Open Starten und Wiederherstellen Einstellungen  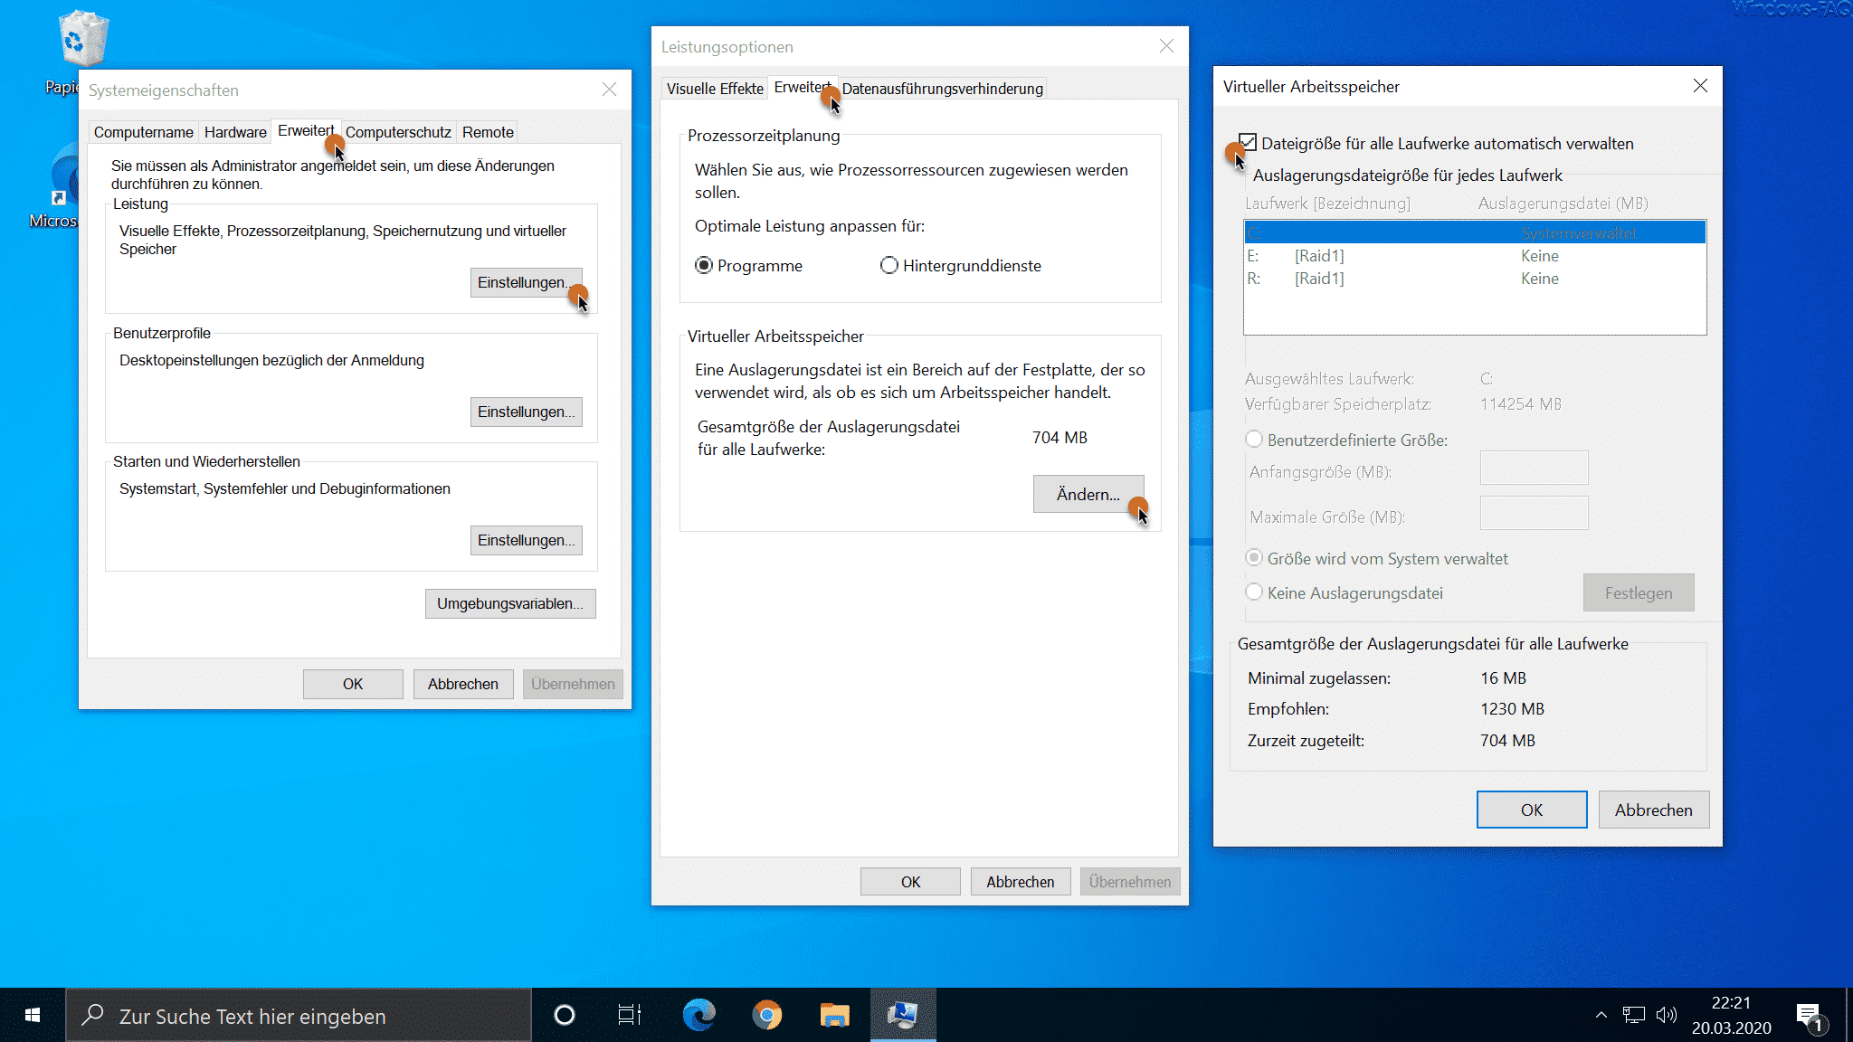(526, 540)
